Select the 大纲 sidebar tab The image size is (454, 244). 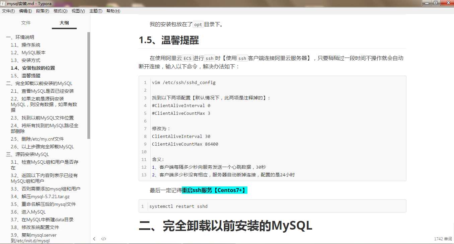point(64,23)
